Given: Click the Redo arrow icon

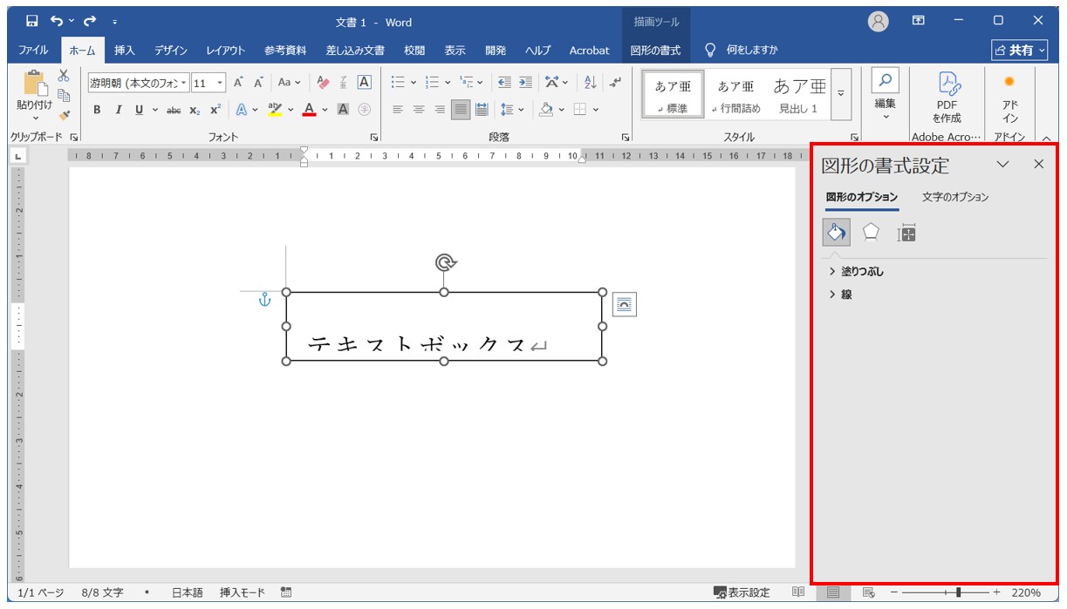Looking at the screenshot, I should click(x=89, y=21).
